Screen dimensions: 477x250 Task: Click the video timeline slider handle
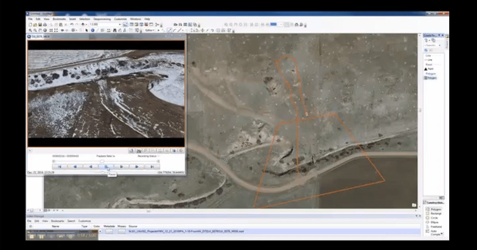[102, 161]
